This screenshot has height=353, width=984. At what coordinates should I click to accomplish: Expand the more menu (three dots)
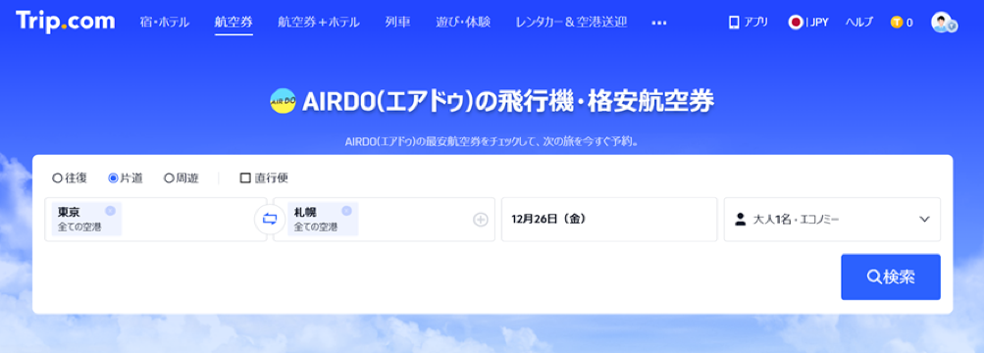[659, 23]
